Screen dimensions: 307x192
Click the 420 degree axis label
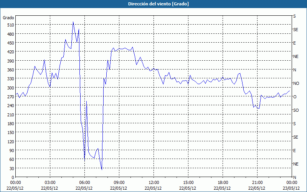[10, 52]
